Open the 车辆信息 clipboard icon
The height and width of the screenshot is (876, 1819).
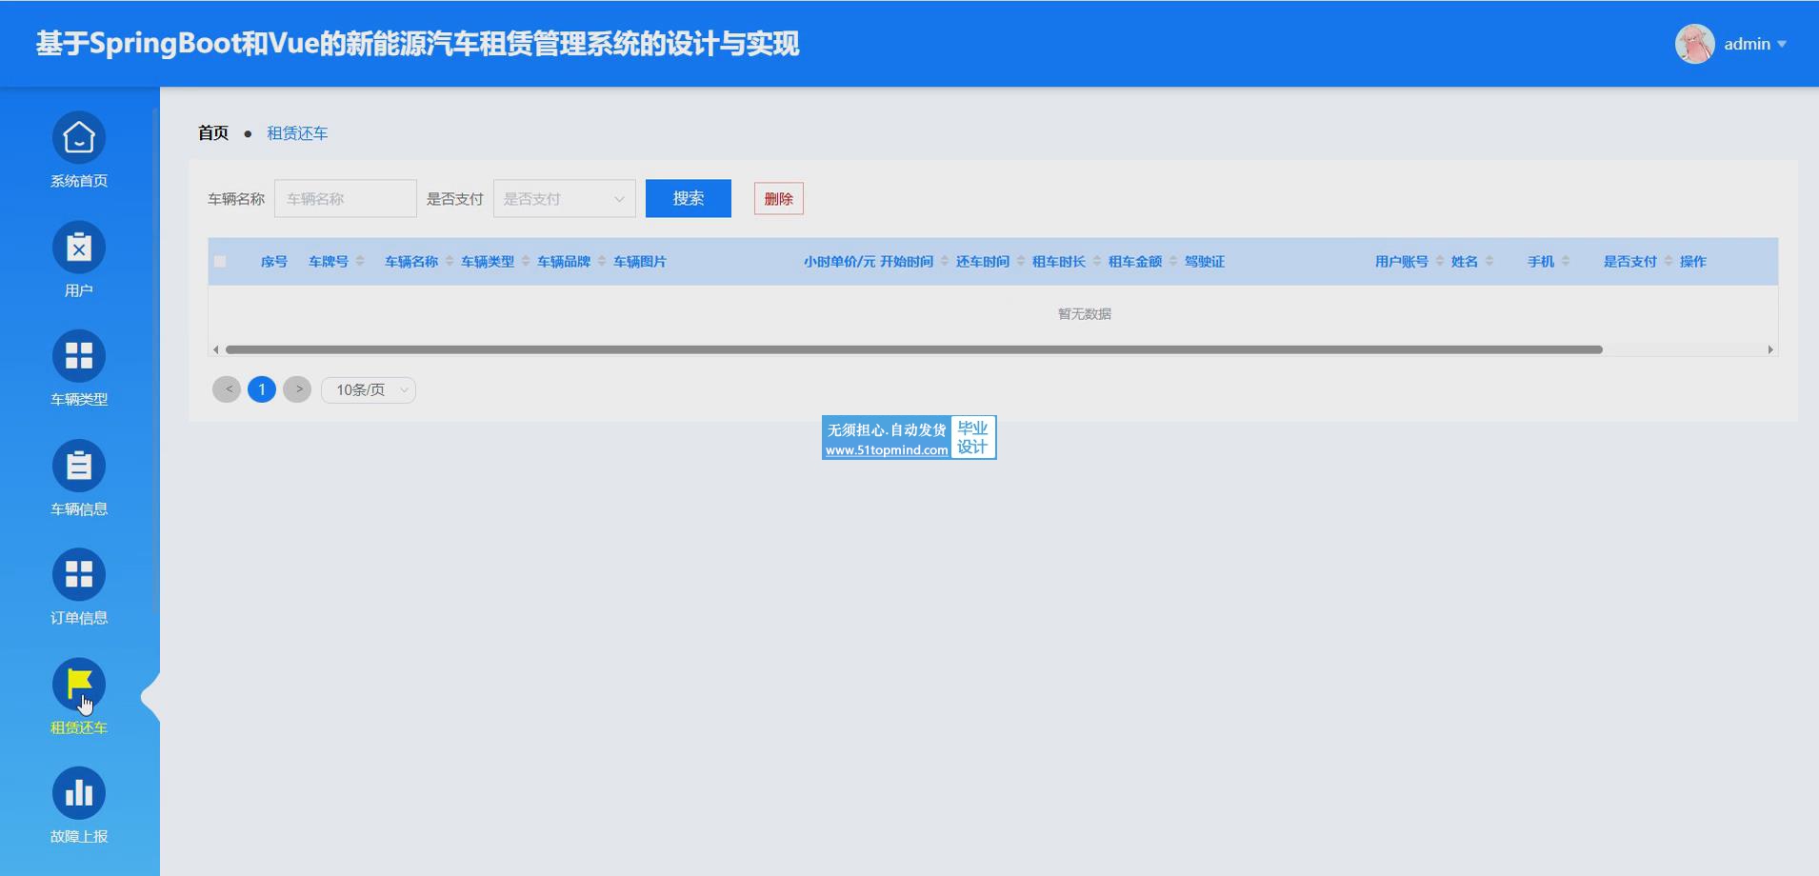pos(79,466)
